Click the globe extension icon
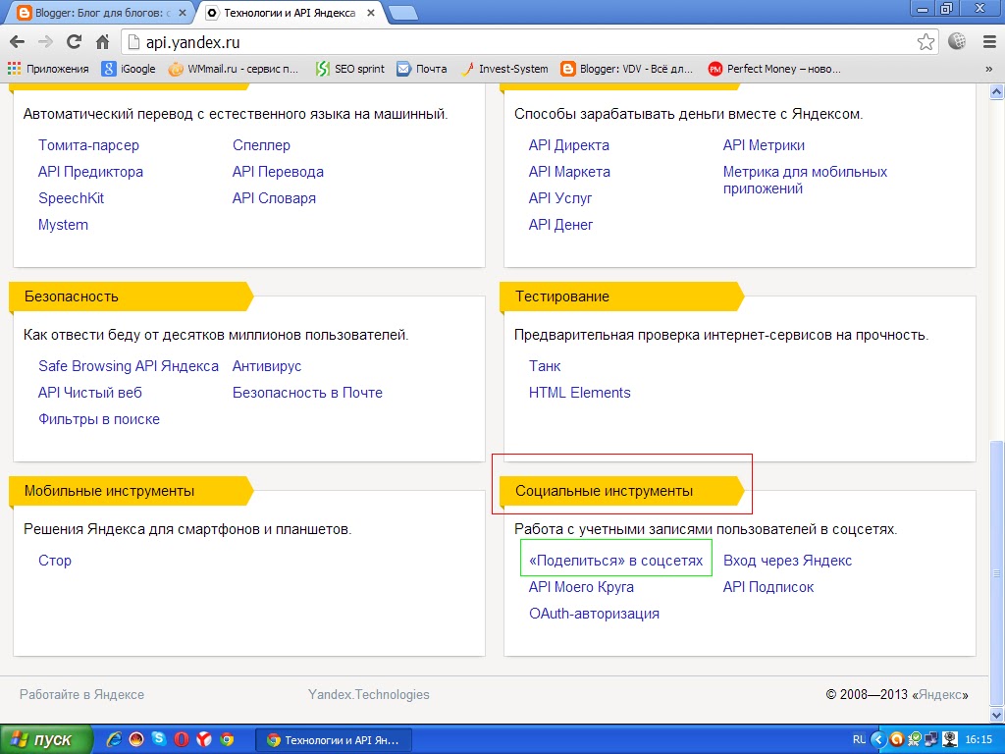This screenshot has height=754, width=1005. click(957, 41)
